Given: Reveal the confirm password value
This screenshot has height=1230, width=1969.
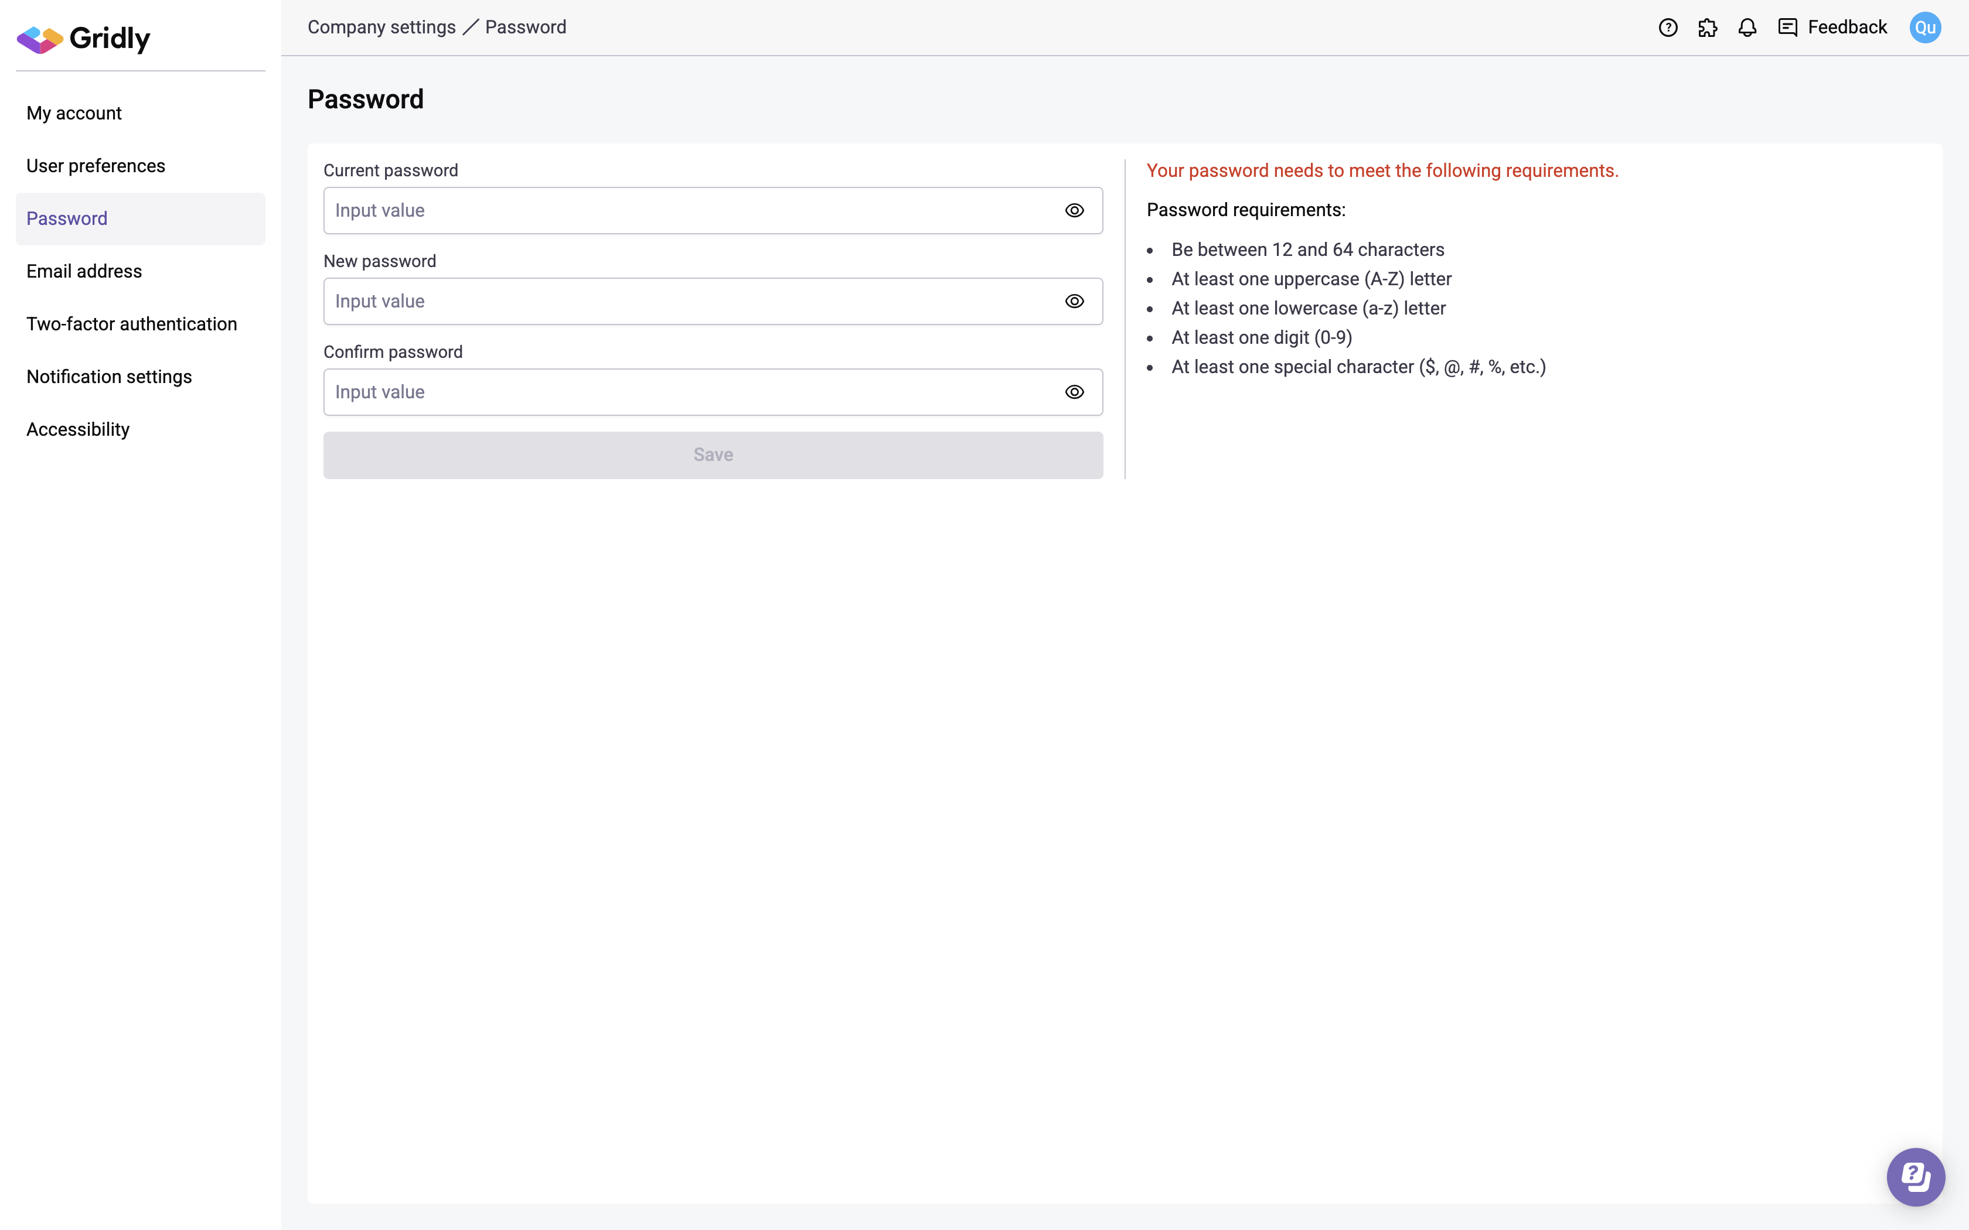Looking at the screenshot, I should pyautogui.click(x=1074, y=392).
